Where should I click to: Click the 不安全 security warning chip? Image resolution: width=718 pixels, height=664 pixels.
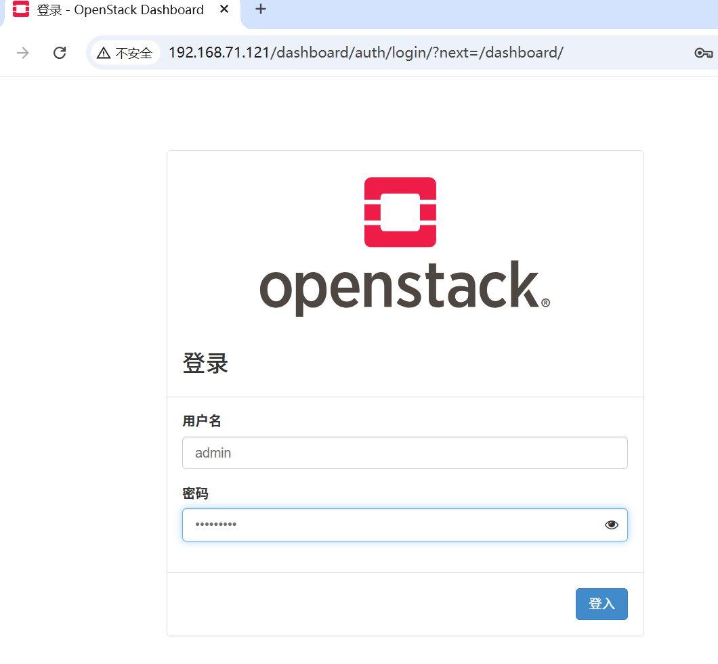coord(125,53)
